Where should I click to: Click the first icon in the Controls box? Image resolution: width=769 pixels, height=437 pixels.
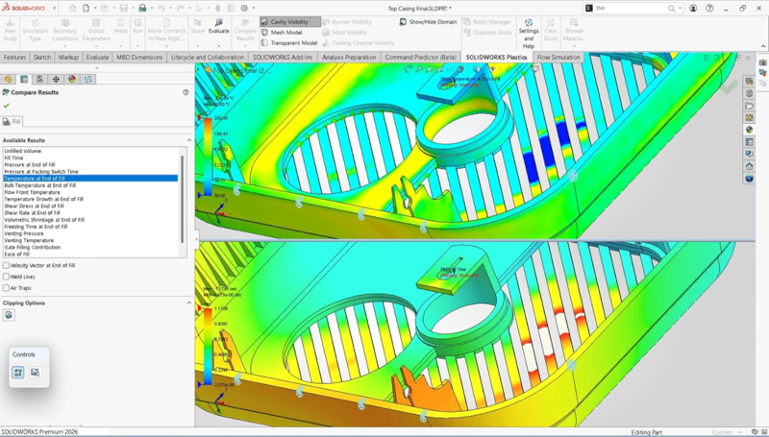[18, 373]
